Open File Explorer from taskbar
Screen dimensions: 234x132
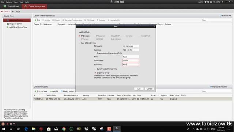34,129
